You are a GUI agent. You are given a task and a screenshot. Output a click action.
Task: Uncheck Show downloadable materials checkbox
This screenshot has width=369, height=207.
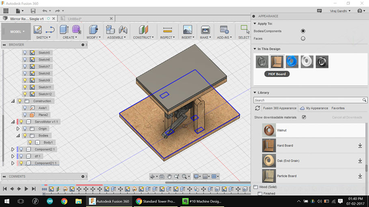[304, 117]
